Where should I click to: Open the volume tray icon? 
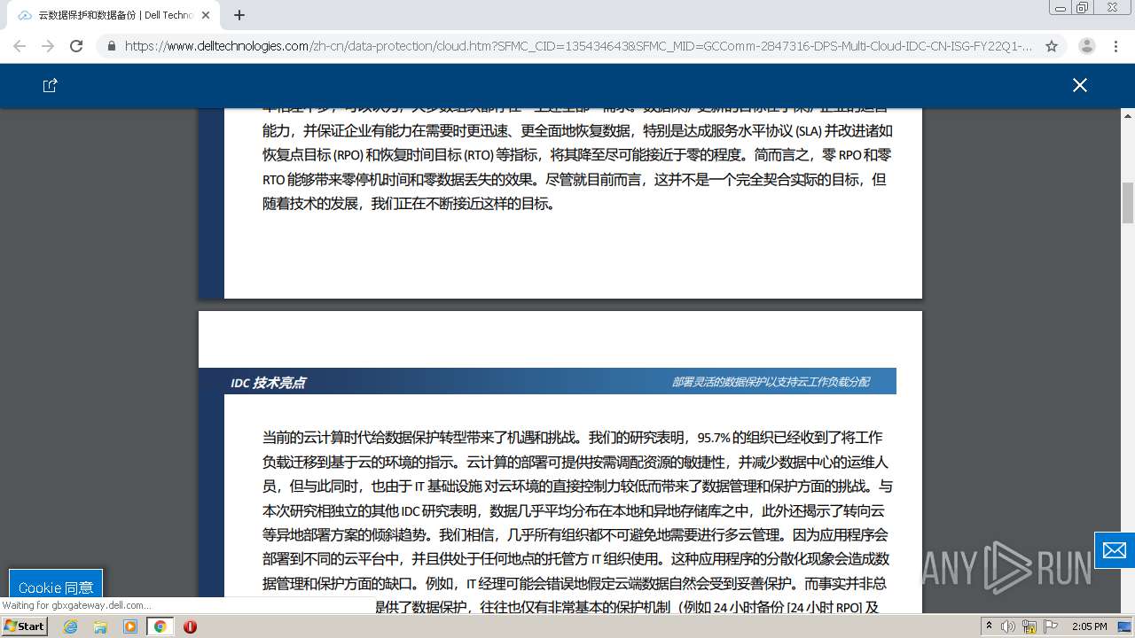[x=1007, y=626]
